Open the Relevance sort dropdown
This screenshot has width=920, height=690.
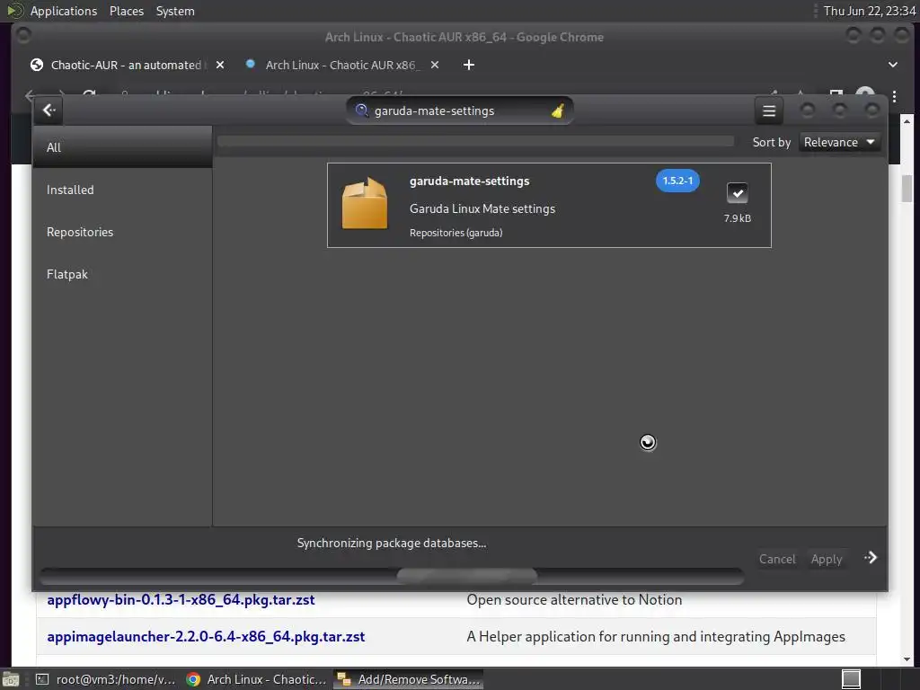tap(840, 142)
